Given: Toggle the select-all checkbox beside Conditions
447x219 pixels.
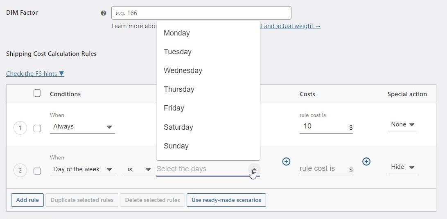Looking at the screenshot, I should (x=37, y=93).
